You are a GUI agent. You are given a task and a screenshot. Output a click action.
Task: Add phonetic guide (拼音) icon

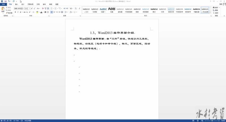pos(45,9)
